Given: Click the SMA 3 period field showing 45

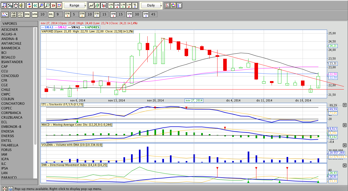Looking at the screenshot, I should click(153, 14).
